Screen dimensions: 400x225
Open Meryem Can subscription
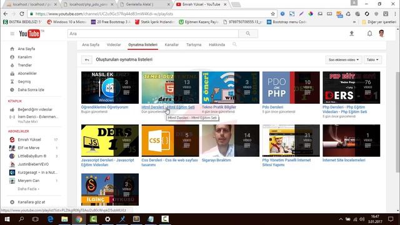[x=28, y=181]
